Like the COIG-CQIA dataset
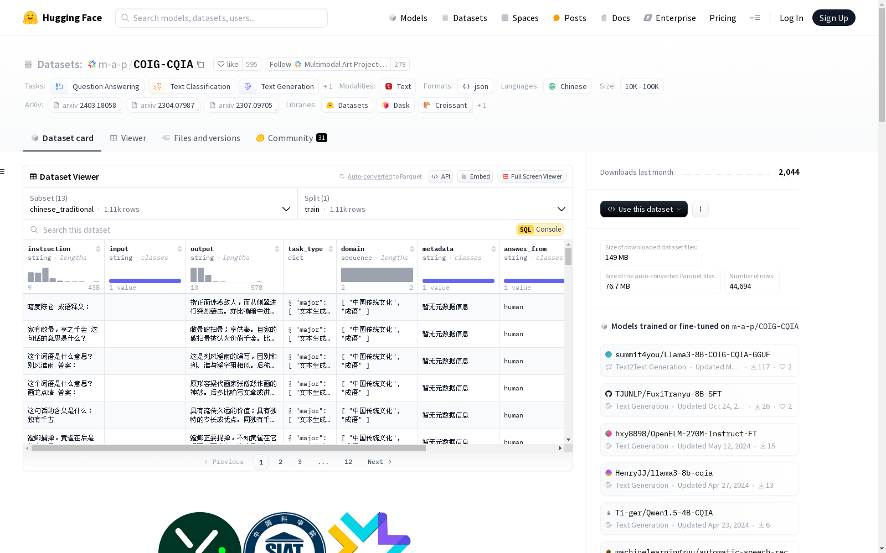 pos(228,64)
